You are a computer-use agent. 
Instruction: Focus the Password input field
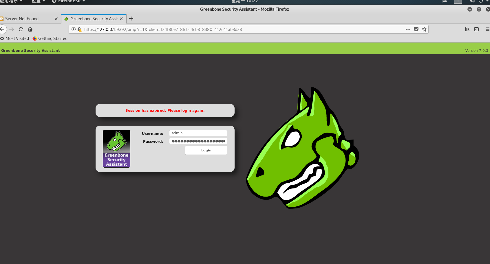pos(198,141)
